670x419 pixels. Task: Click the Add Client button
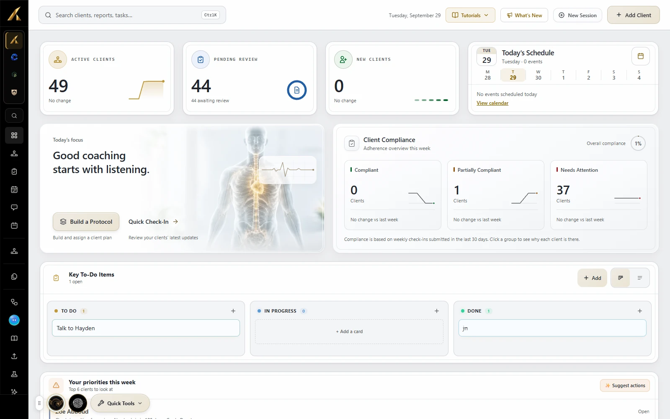click(634, 15)
